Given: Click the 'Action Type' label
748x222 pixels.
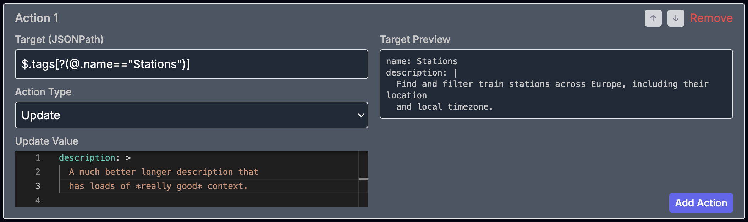Looking at the screenshot, I should coord(43,92).
